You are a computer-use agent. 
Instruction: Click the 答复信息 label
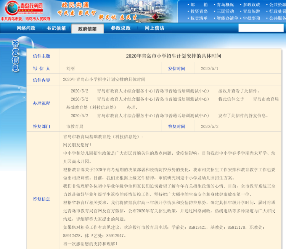[x=42, y=199]
